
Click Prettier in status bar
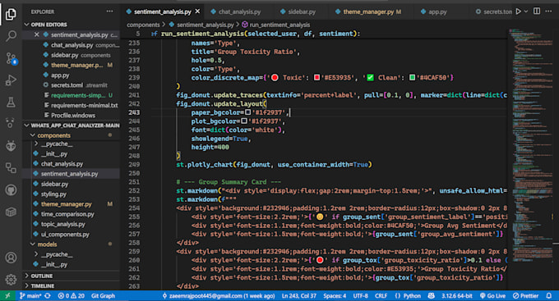(525, 295)
